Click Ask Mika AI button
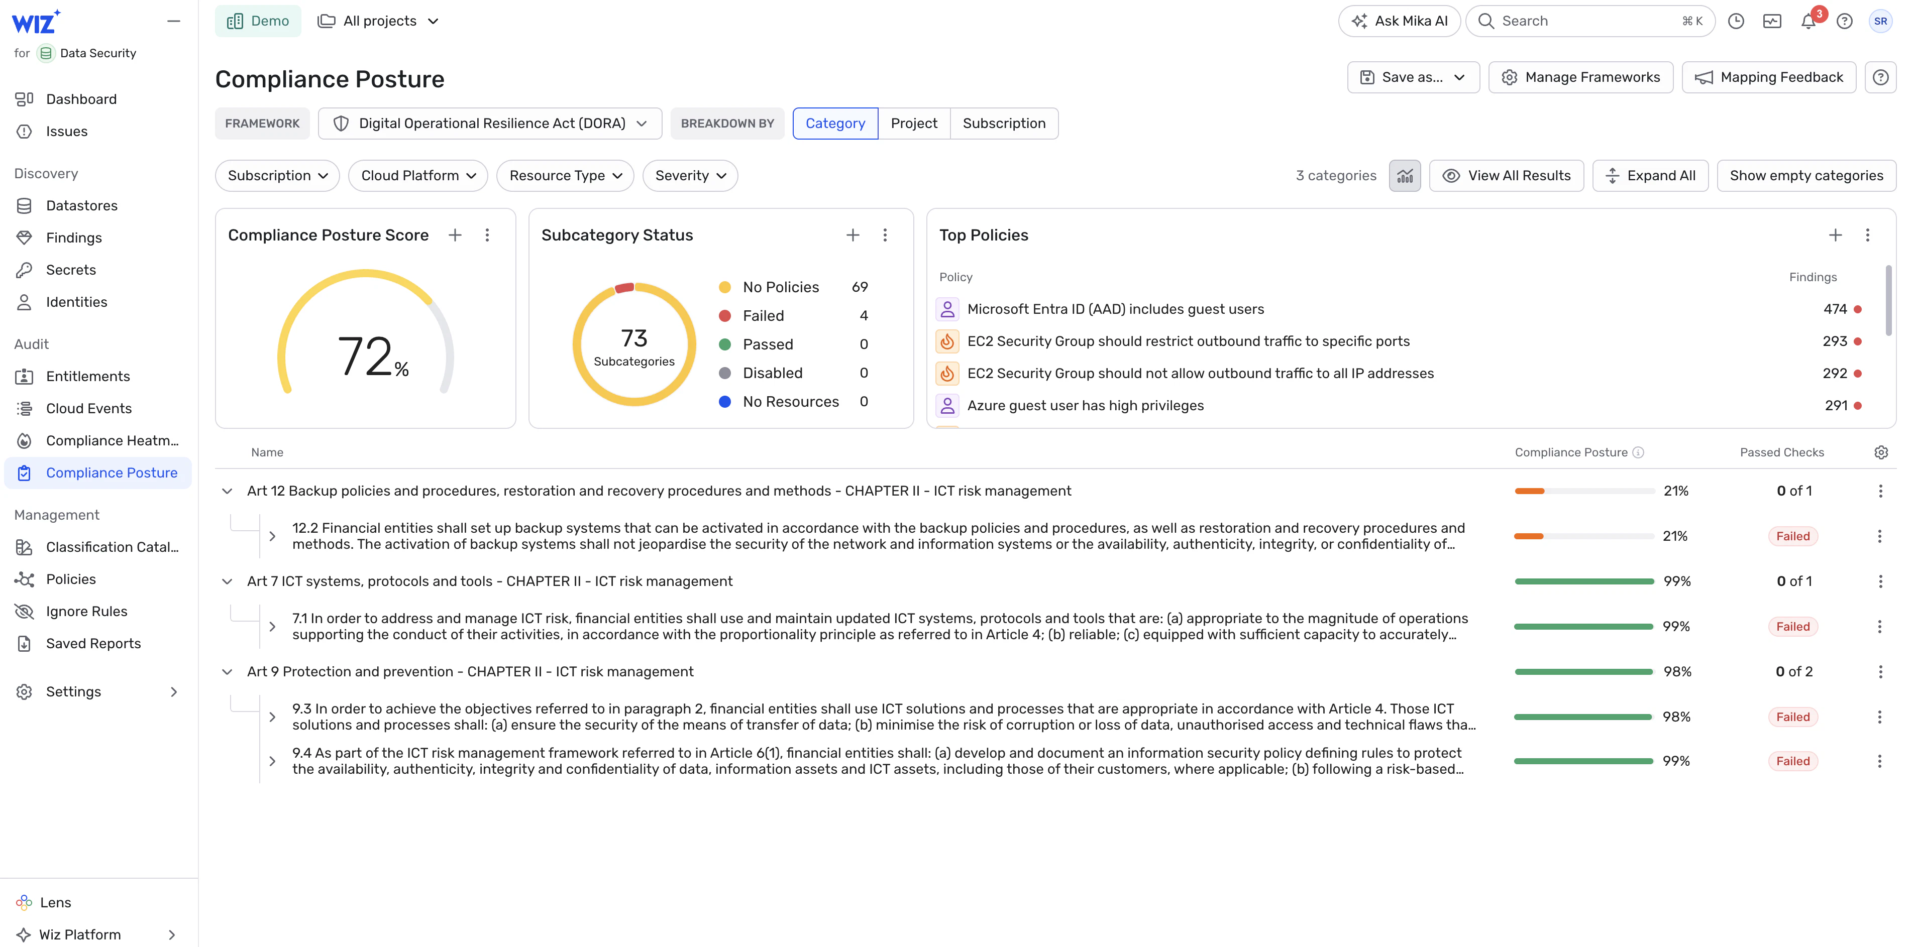Image resolution: width=1914 pixels, height=947 pixels. [x=1399, y=21]
